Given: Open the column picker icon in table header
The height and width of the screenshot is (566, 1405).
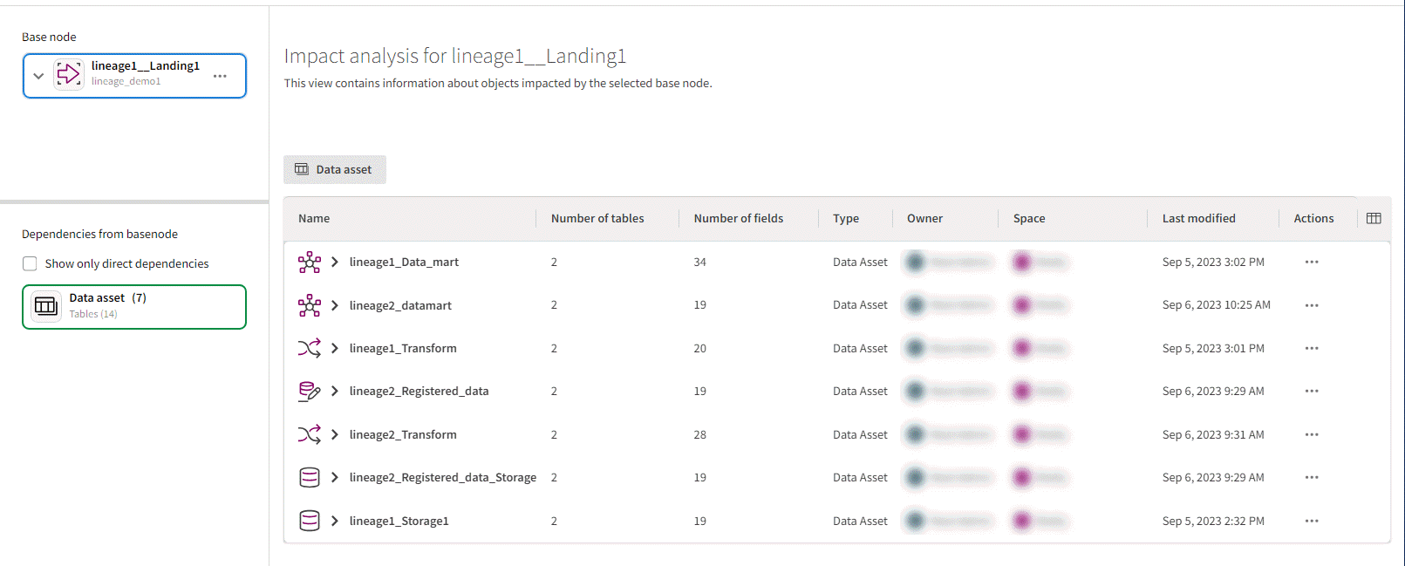Looking at the screenshot, I should 1374,219.
